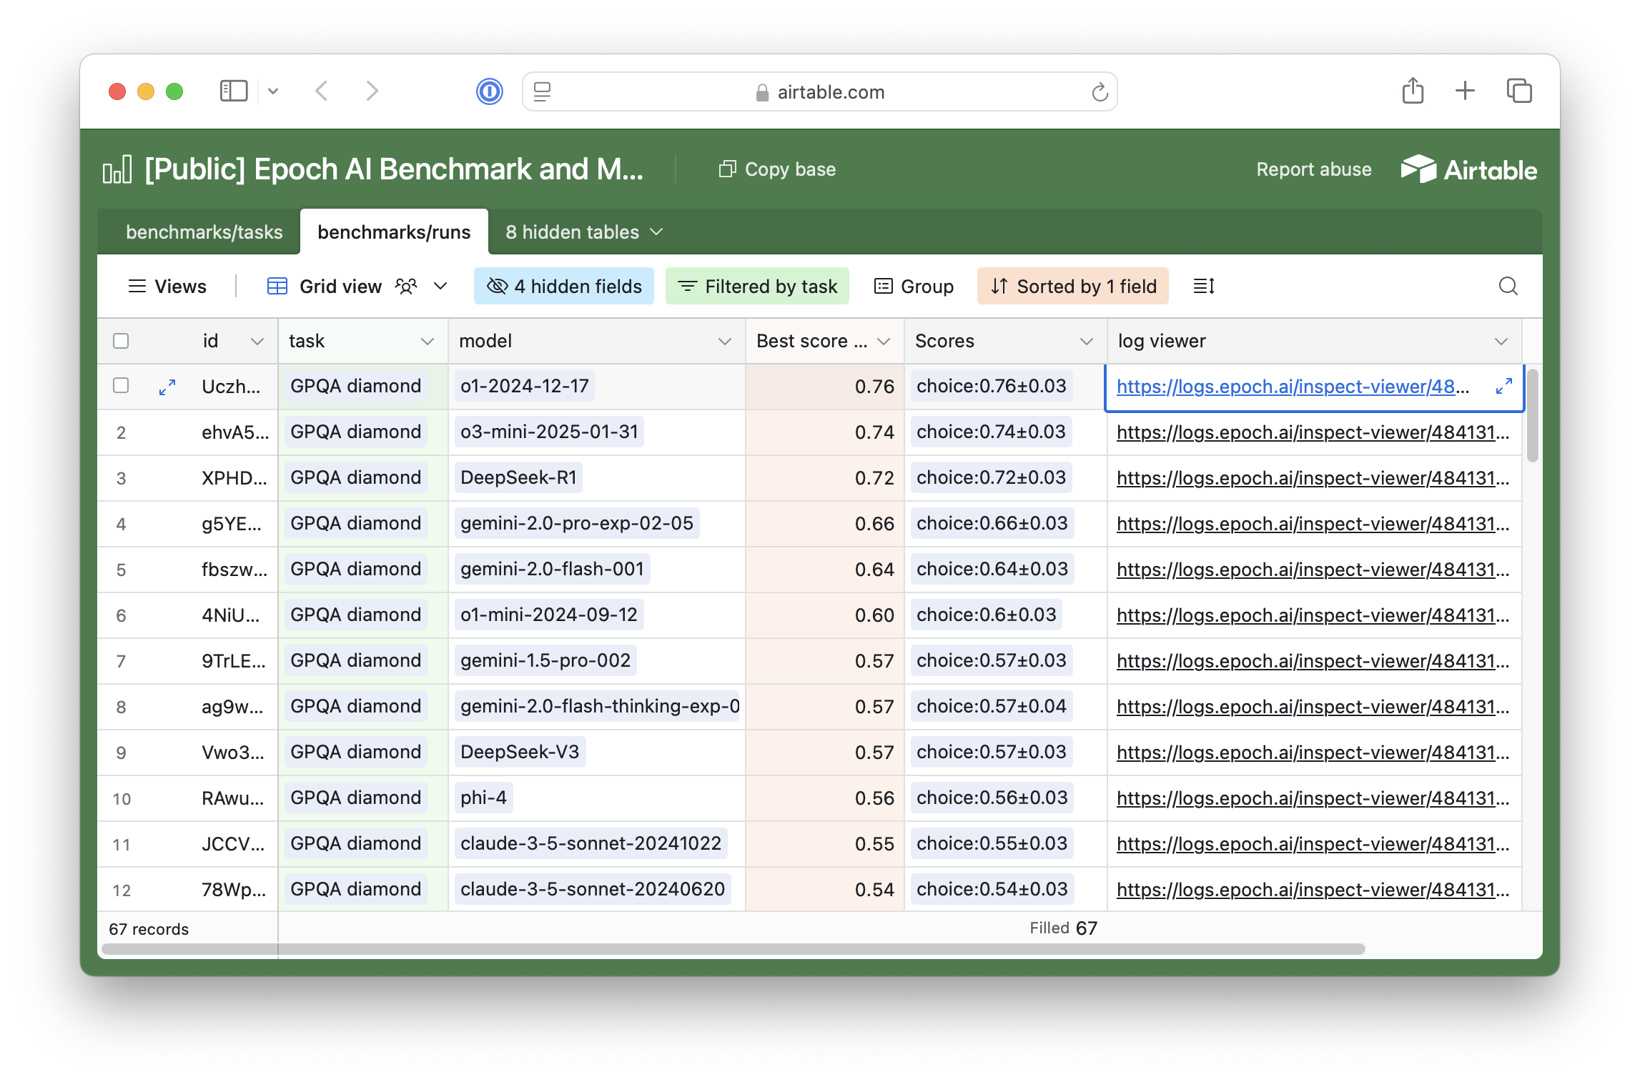Expand the first record using row arrows
1640x1082 pixels.
pyautogui.click(x=167, y=387)
